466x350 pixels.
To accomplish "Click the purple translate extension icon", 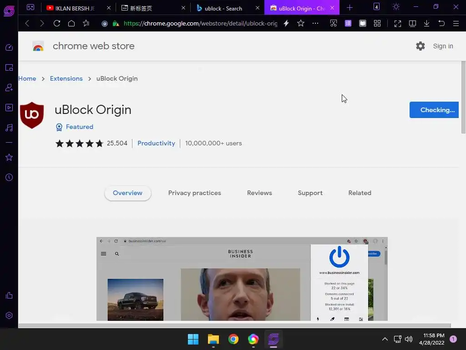I will tap(348, 23).
